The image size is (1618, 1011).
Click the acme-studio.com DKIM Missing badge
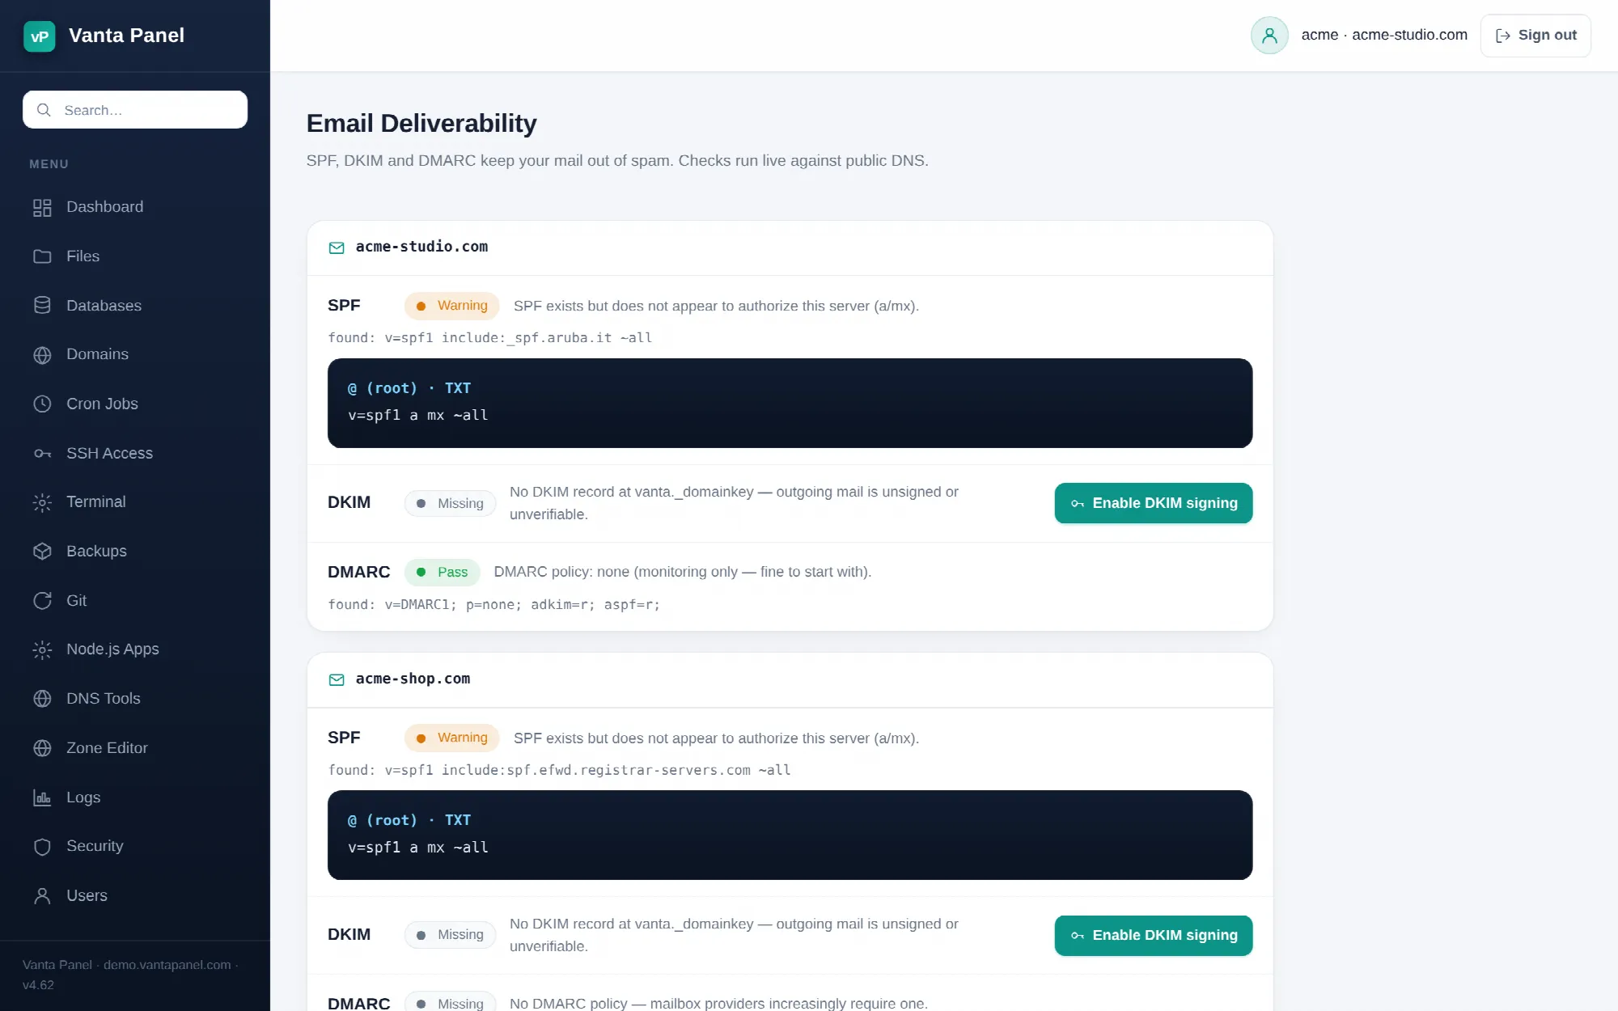click(x=450, y=503)
